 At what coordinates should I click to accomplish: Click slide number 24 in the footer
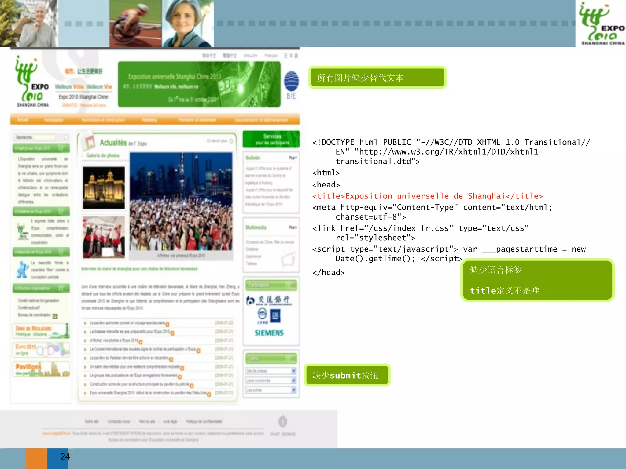pos(65,456)
